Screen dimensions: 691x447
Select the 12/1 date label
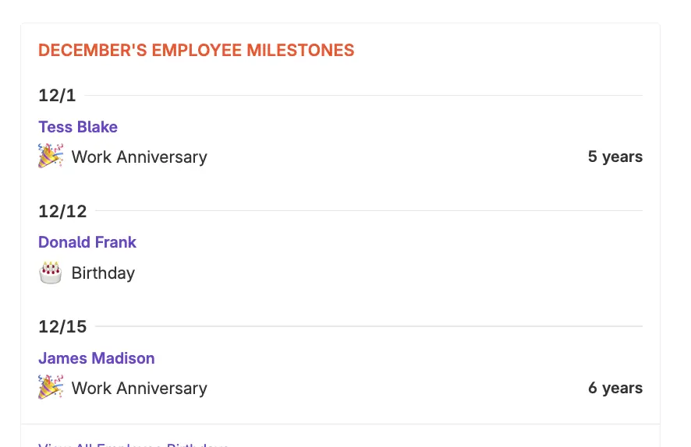(57, 96)
